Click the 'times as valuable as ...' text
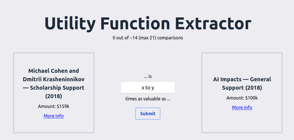294x140 pixels. 148,99
